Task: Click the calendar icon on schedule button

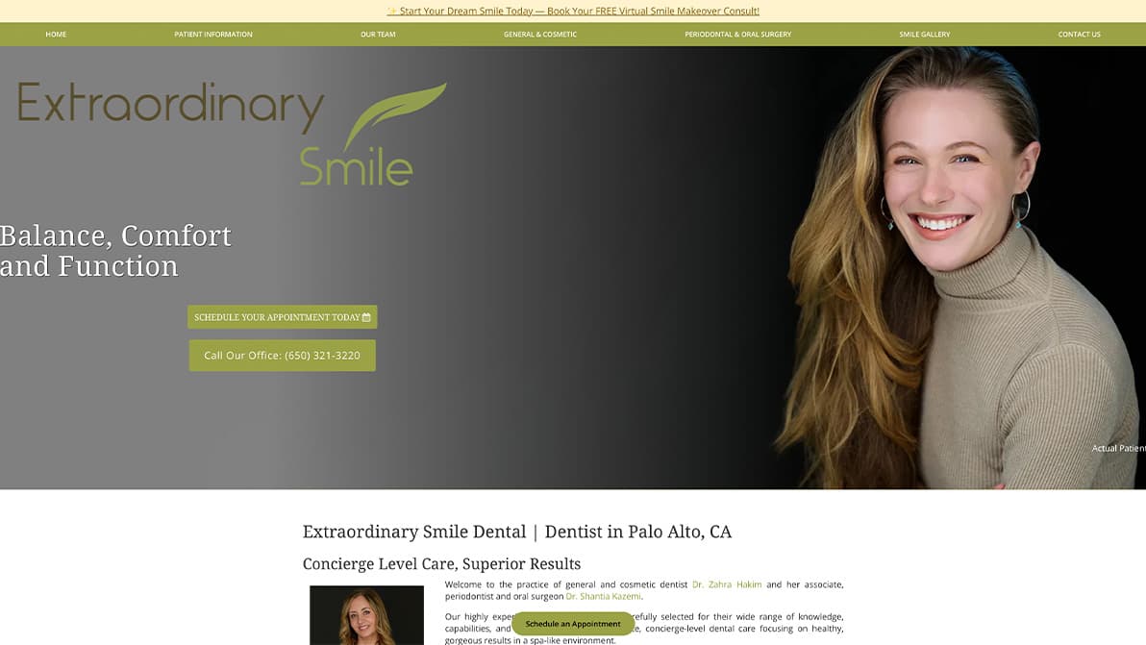Action: click(x=366, y=317)
